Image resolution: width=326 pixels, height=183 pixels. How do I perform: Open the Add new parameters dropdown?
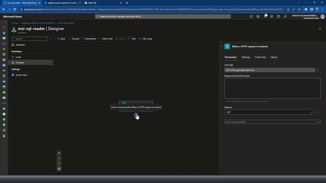[x=273, y=122]
